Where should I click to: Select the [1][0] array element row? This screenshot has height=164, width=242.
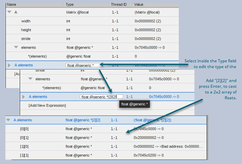(x=24, y=146)
